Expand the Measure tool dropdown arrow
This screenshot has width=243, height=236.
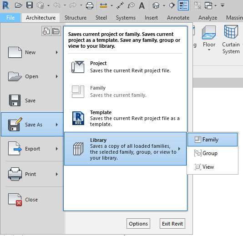[111, 6]
